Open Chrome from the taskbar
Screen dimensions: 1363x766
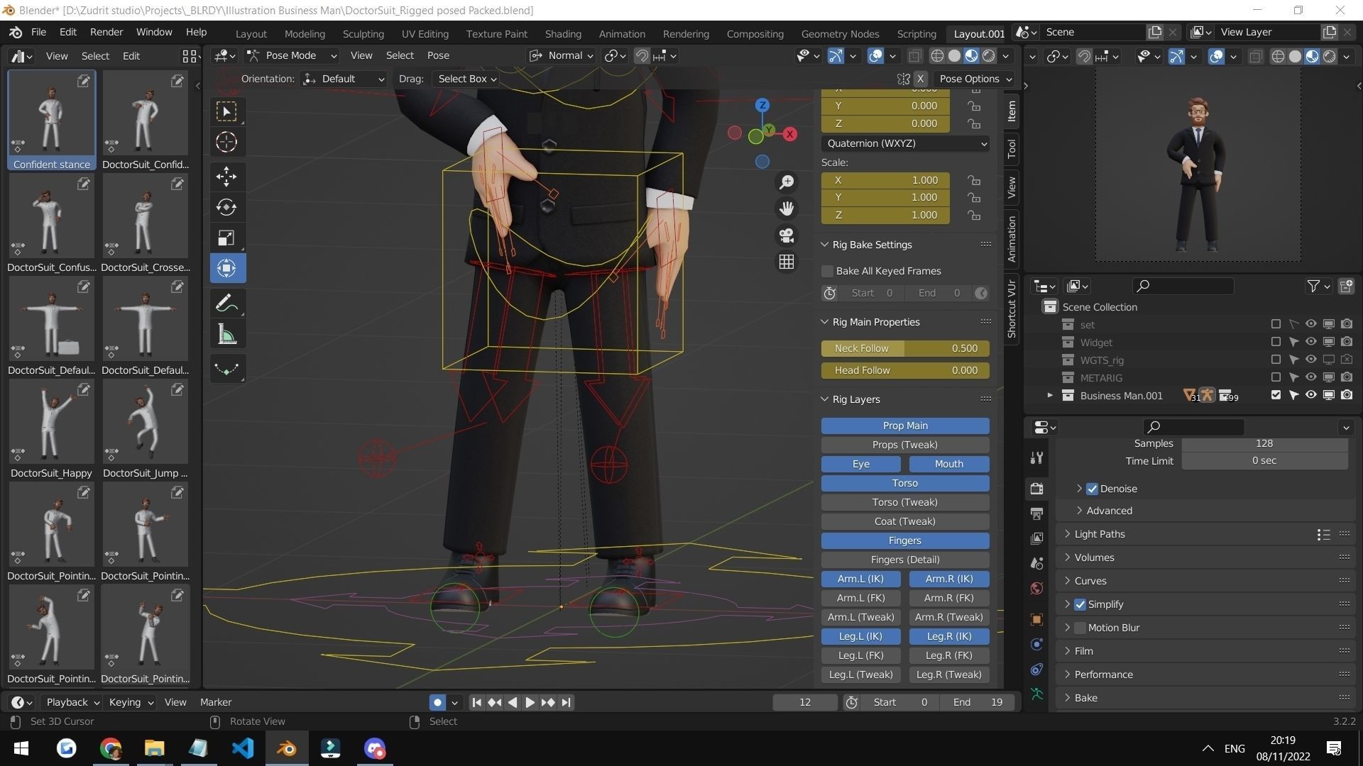[x=111, y=748]
